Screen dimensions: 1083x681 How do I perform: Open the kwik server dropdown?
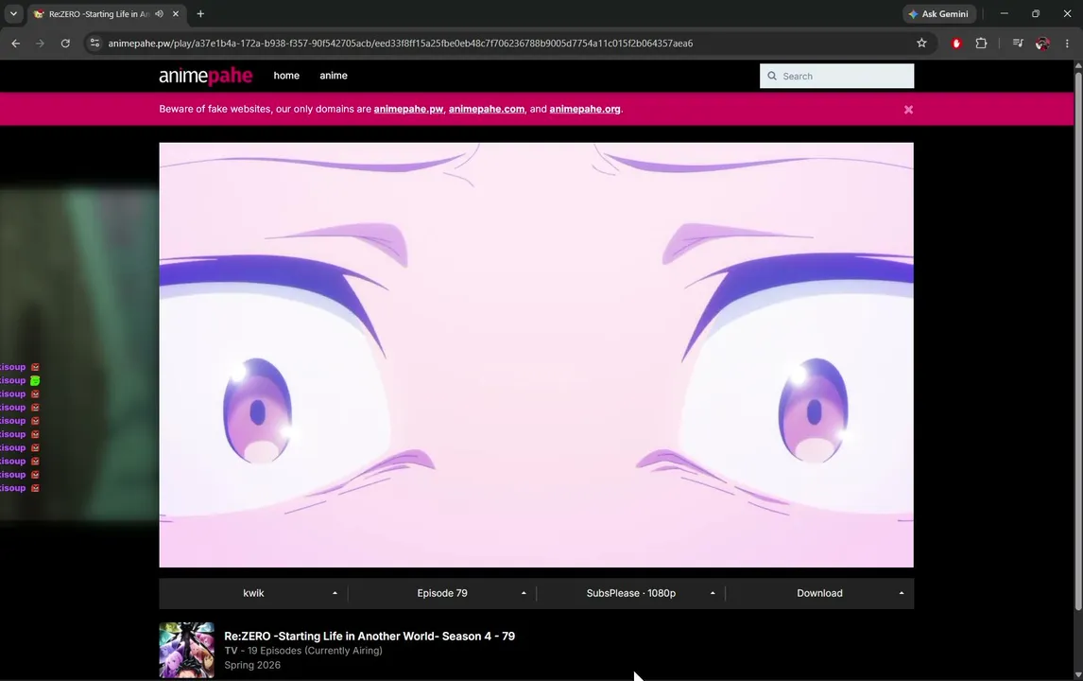[x=253, y=593]
